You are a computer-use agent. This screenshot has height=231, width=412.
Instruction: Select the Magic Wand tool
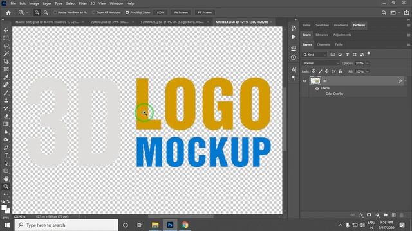6,54
